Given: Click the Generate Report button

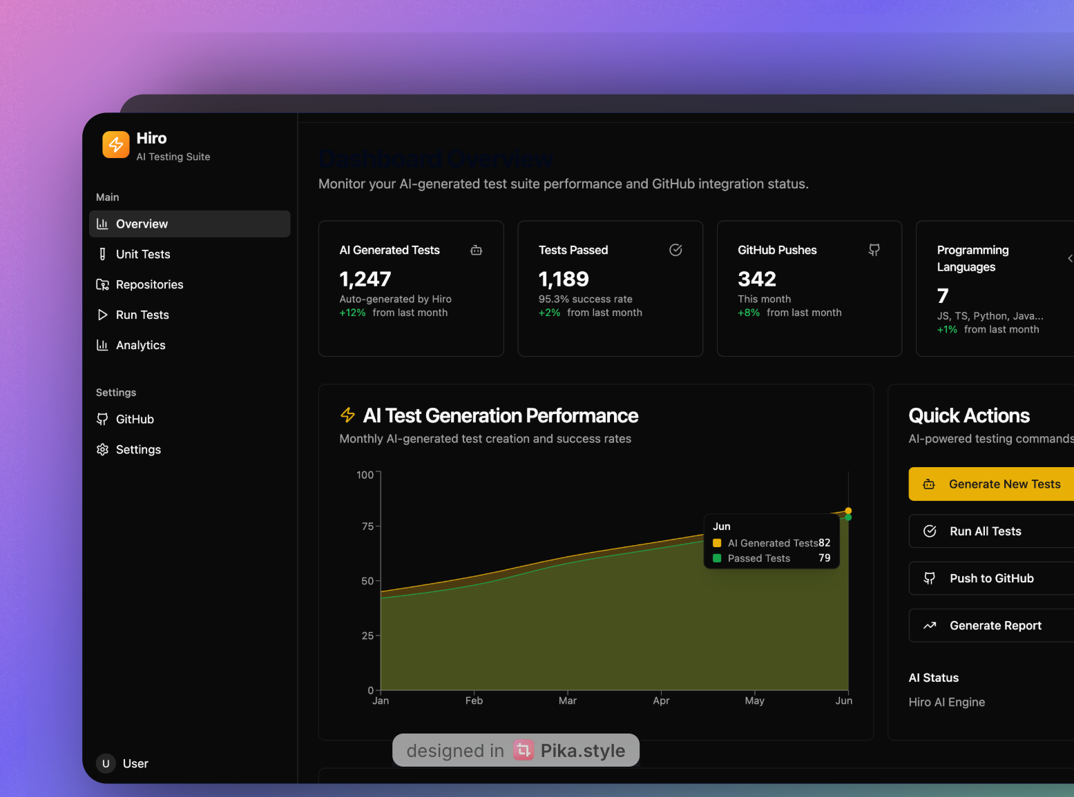Looking at the screenshot, I should pyautogui.click(x=991, y=625).
